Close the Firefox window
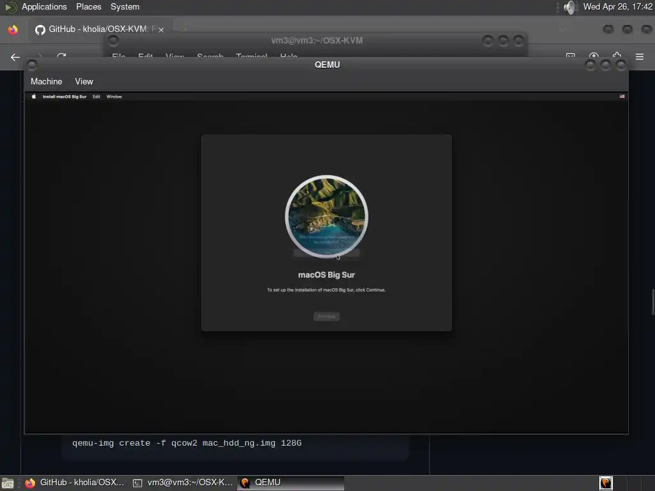 (646, 29)
